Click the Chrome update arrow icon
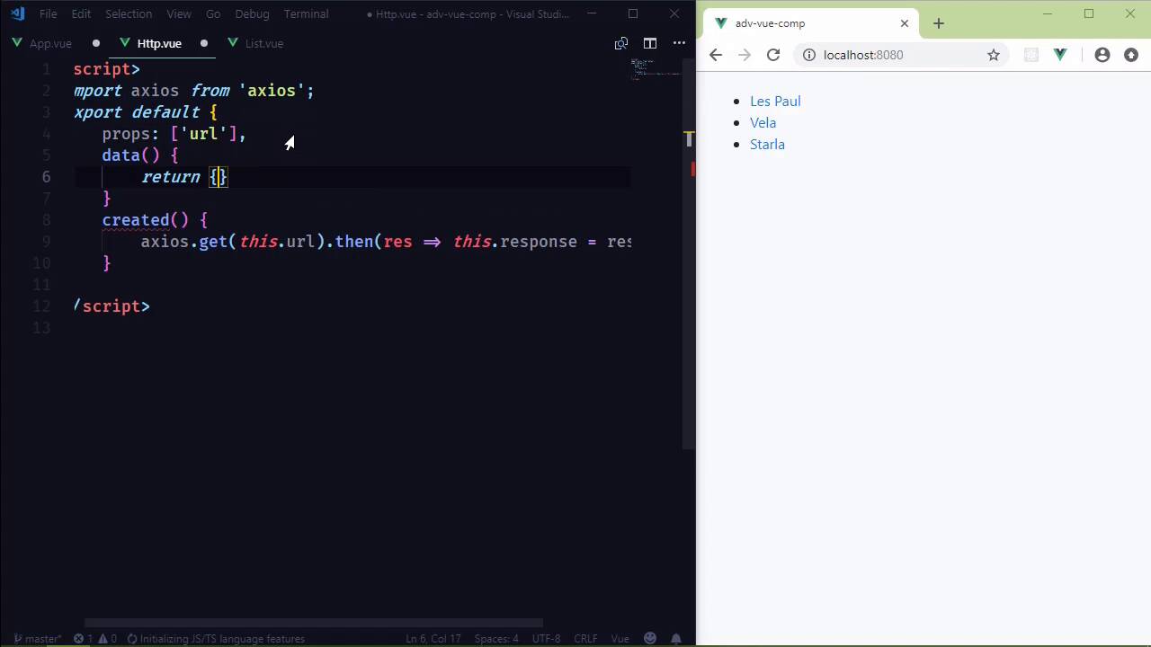This screenshot has height=647, width=1151. click(1131, 55)
